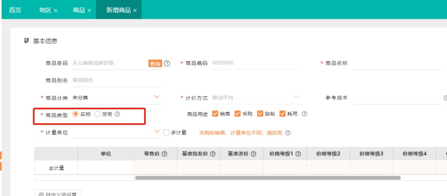Click help icon in 零售价 column header
This screenshot has height=196, width=447.
pyautogui.click(x=164, y=154)
